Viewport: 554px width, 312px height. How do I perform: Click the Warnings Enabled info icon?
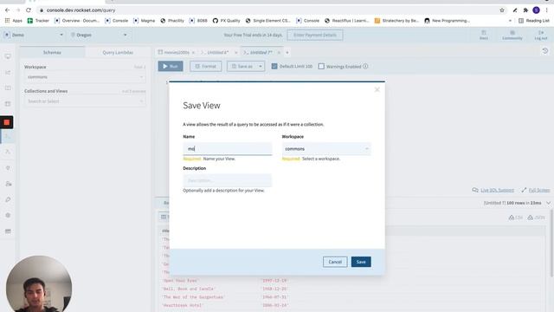pyautogui.click(x=365, y=66)
